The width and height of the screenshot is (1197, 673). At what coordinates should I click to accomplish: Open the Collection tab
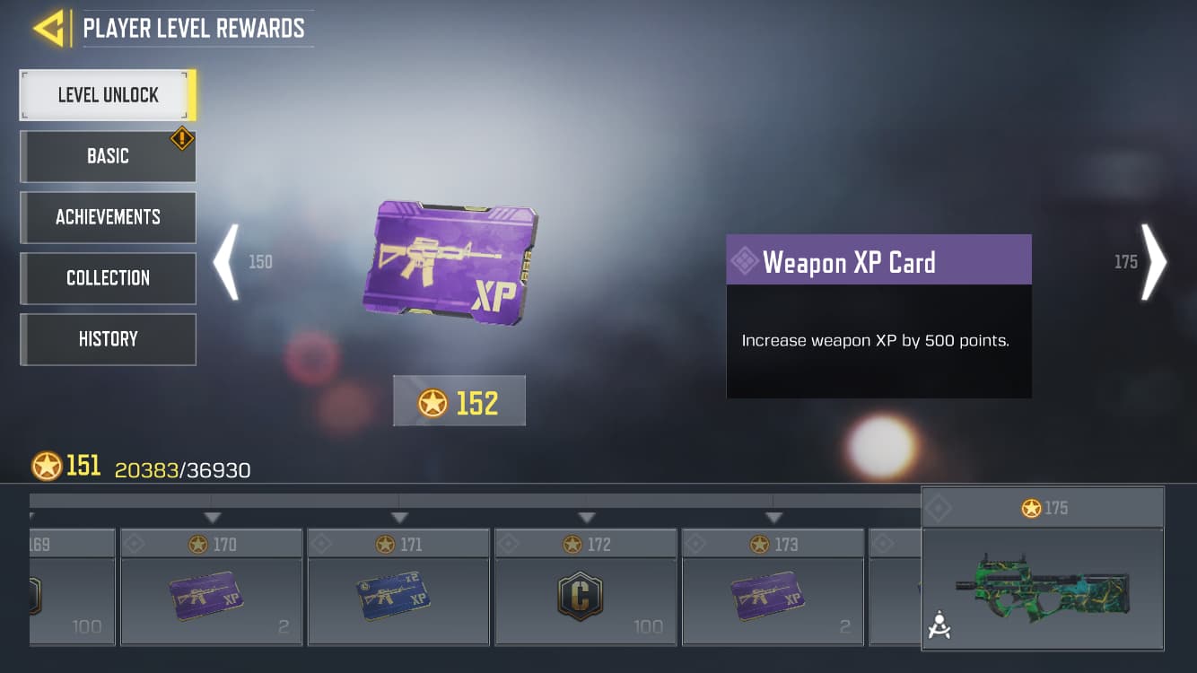point(108,278)
